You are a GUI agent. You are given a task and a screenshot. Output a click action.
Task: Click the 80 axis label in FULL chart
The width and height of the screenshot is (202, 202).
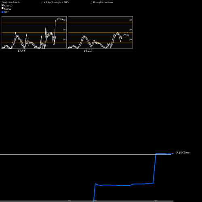130,20
